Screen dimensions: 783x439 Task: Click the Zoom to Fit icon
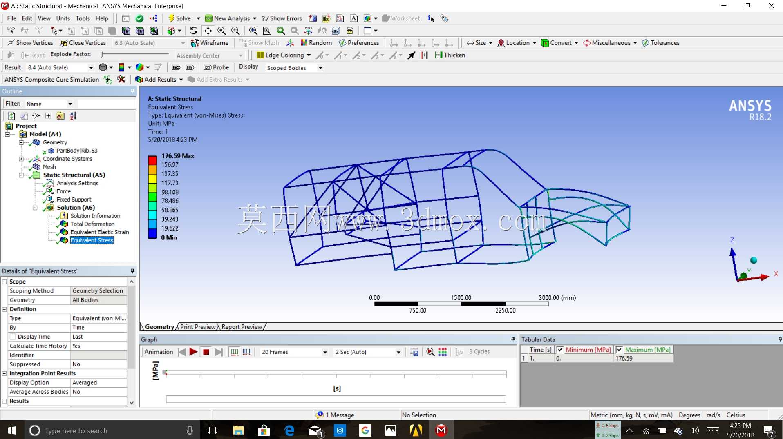(253, 31)
